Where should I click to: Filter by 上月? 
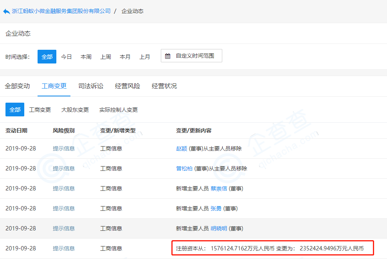pyautogui.click(x=145, y=57)
